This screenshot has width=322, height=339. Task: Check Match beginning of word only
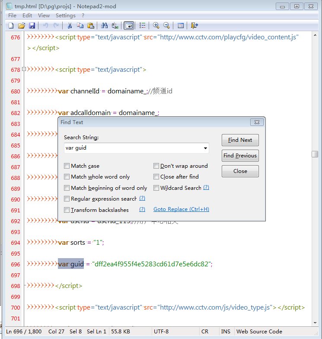tap(67, 188)
